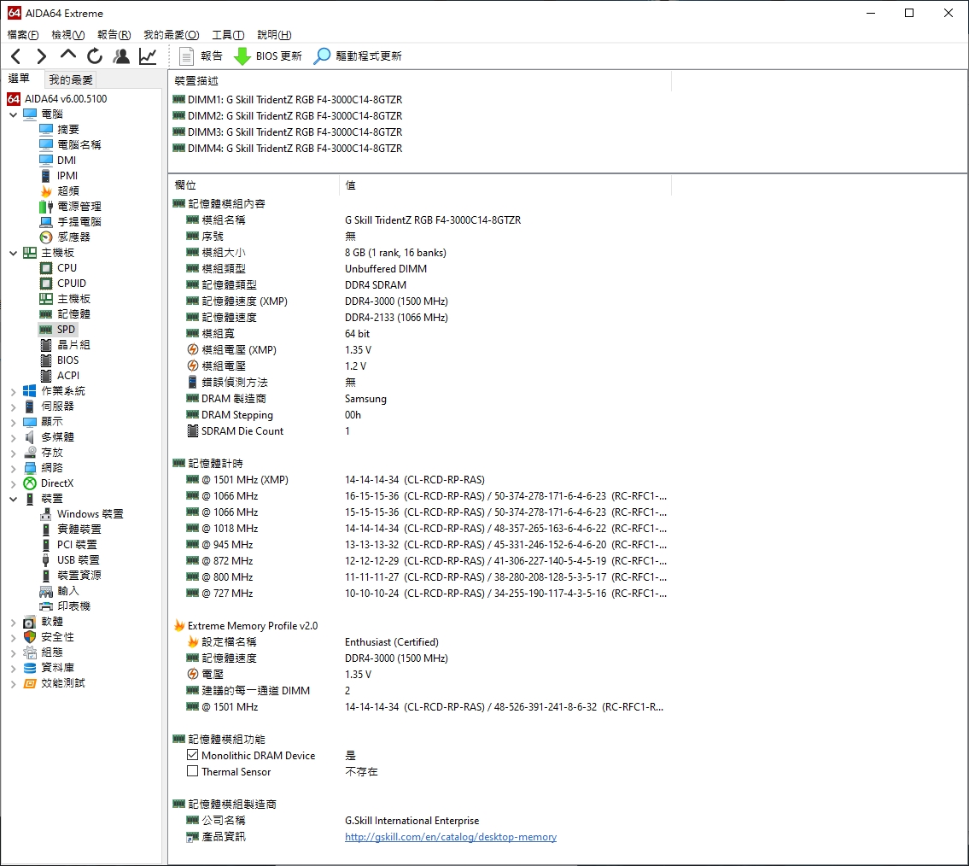Viewport: 969px width, 866px height.
Task: Open the 報告(R) menu
Action: tap(114, 35)
